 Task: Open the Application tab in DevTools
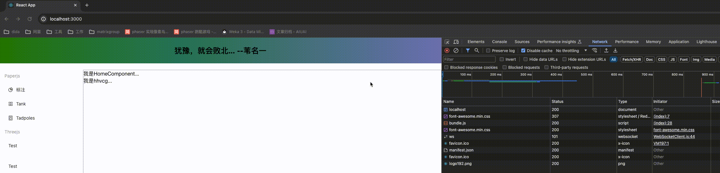point(678,42)
